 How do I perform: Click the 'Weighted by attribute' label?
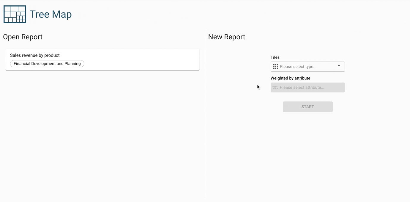(290, 78)
